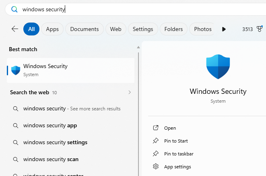Image resolution: width=266 pixels, height=176 pixels.
Task: Click the App settings gear icon
Action: pos(156,167)
